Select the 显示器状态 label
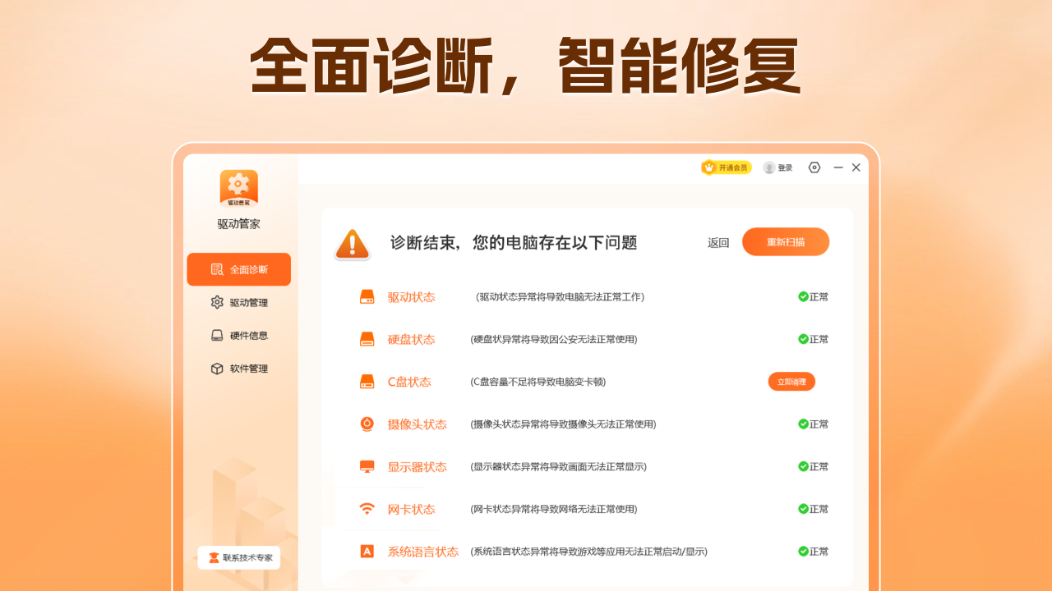 418,466
